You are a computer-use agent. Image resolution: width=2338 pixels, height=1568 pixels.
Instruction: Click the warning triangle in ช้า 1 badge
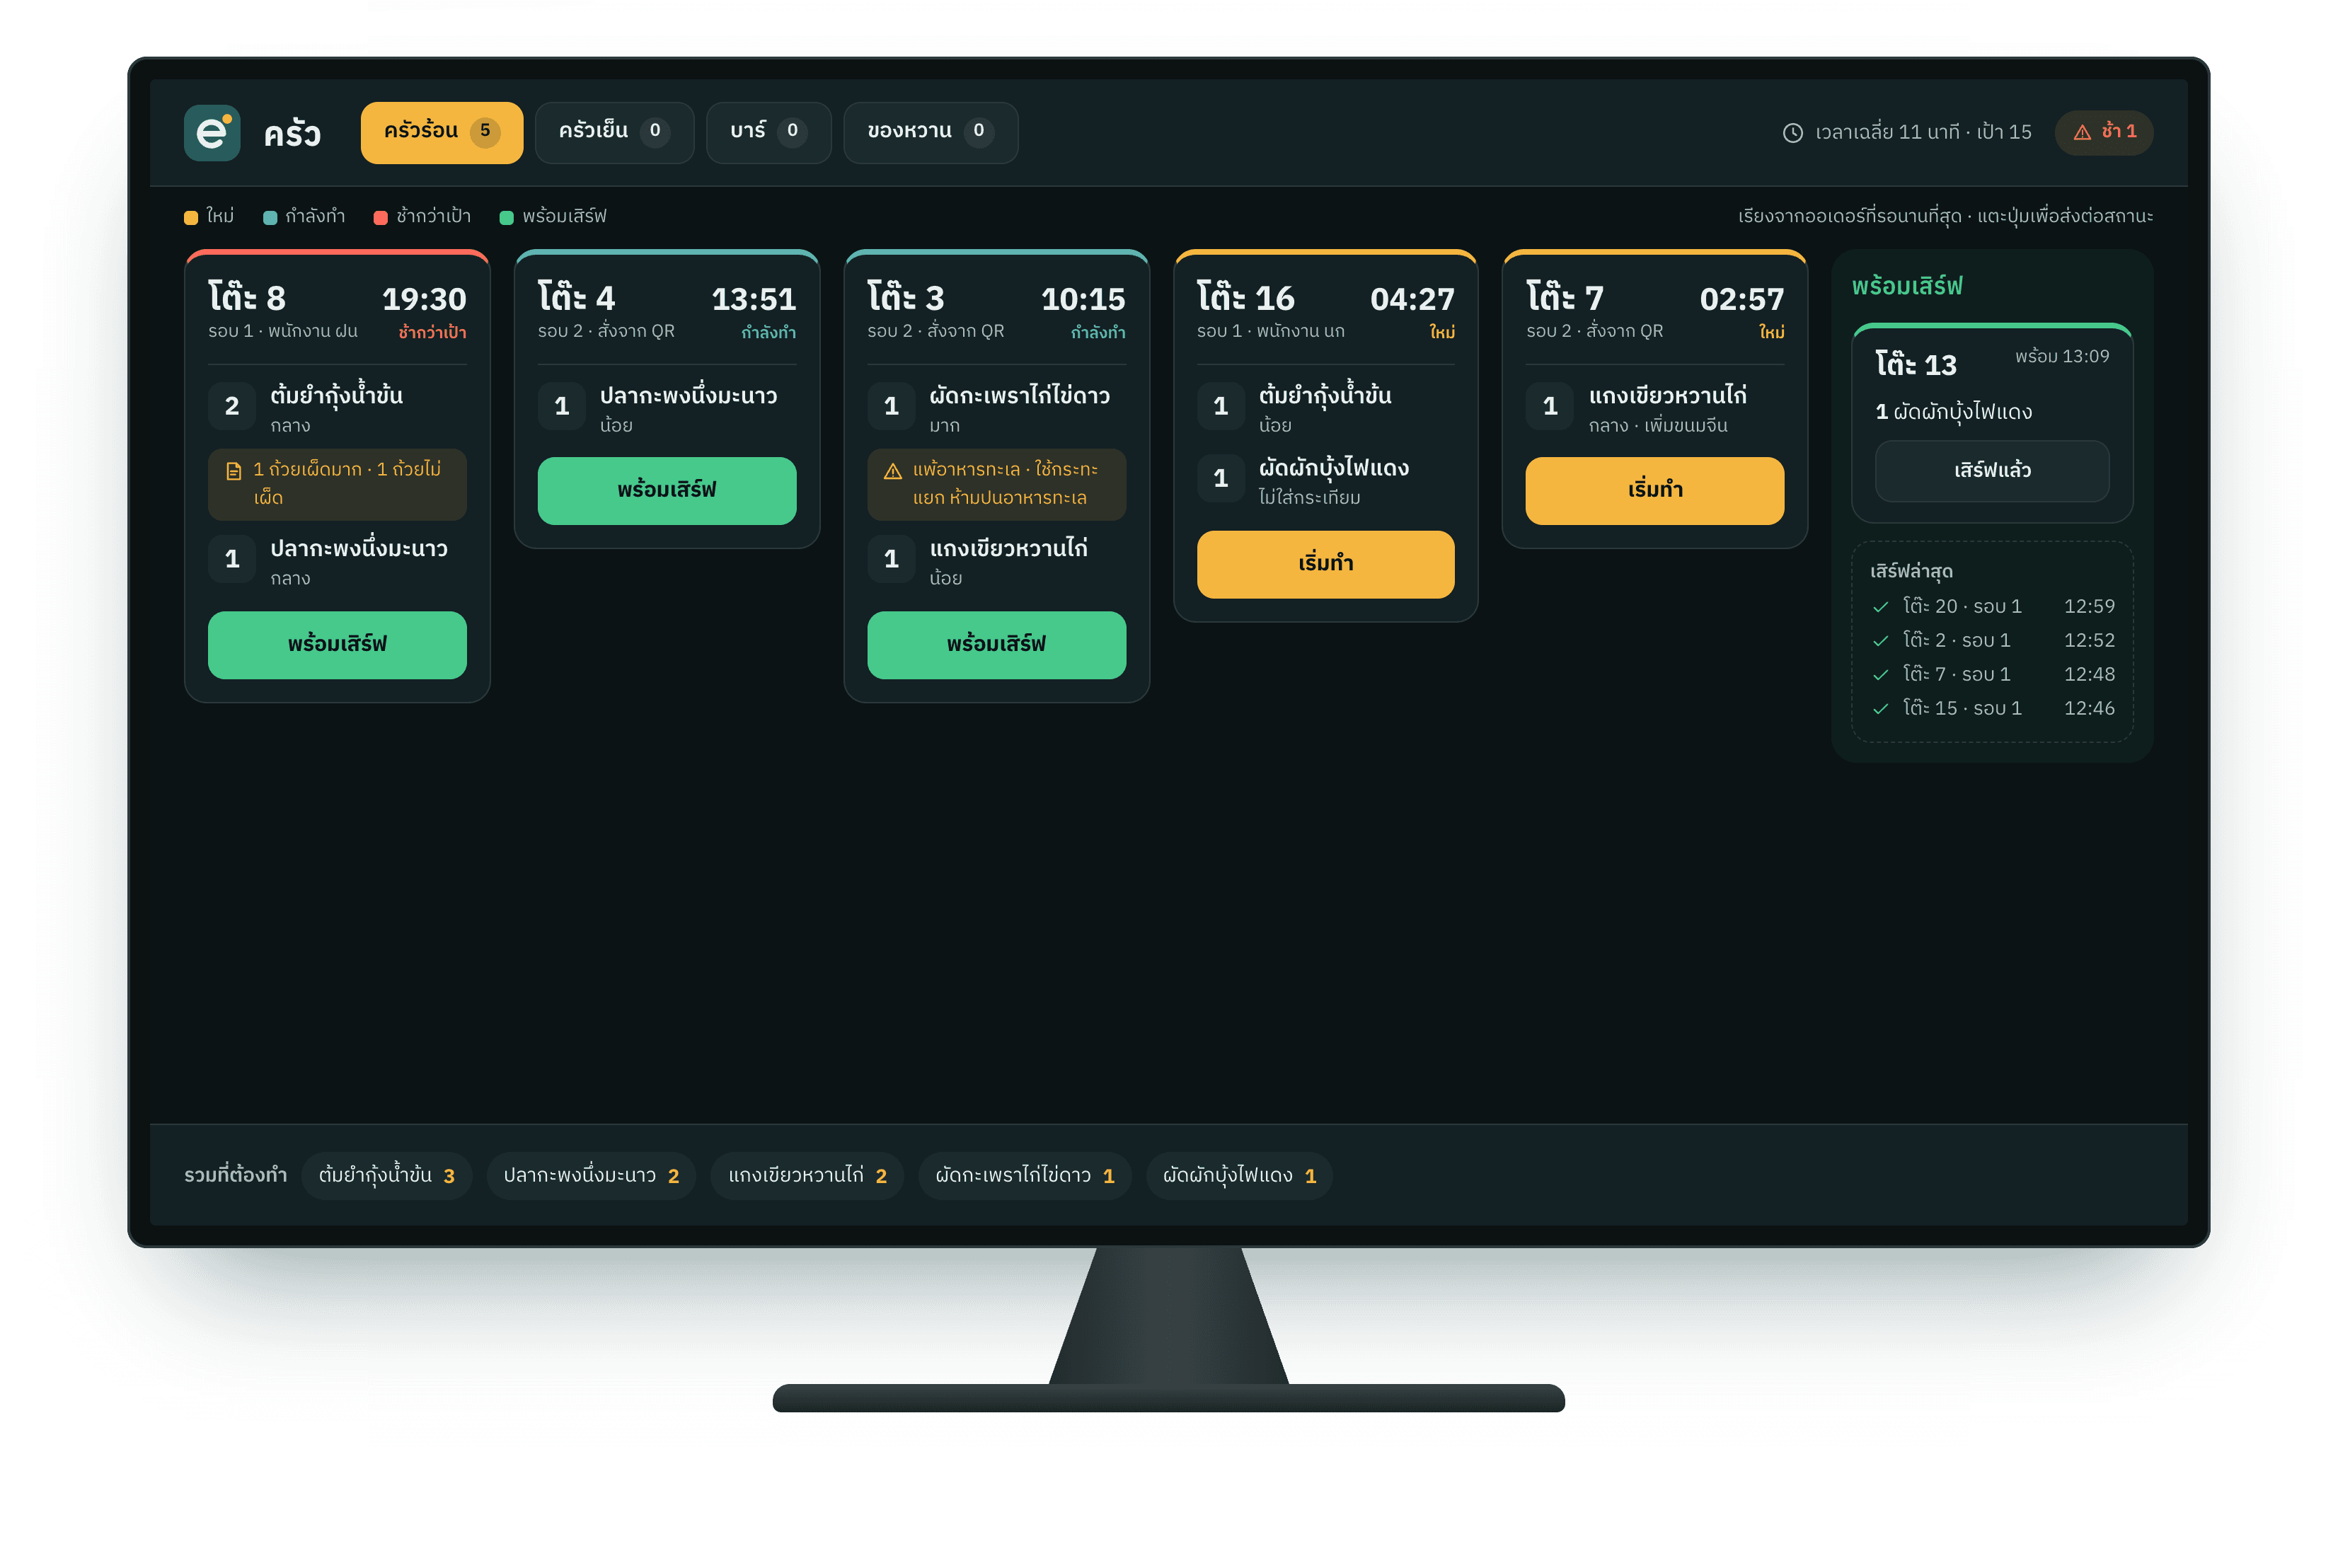[2082, 132]
